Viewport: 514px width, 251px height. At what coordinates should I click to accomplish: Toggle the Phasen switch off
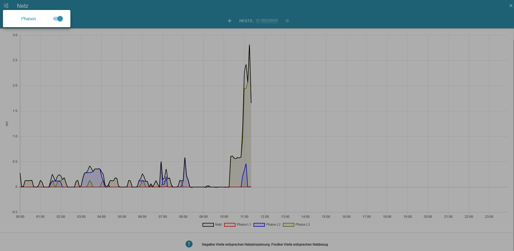coord(58,19)
